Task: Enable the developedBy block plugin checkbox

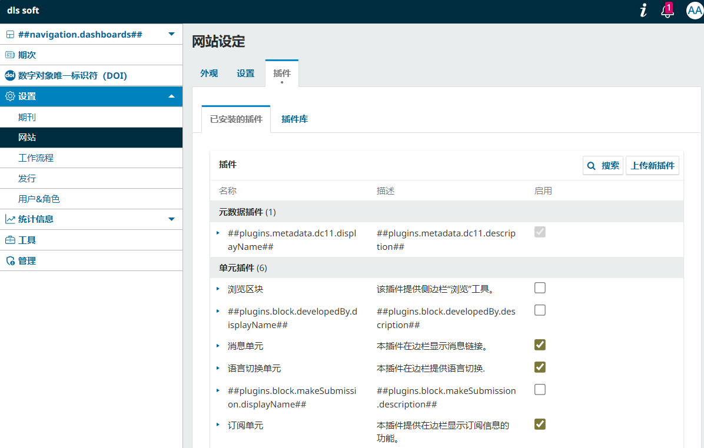Action: (540, 310)
